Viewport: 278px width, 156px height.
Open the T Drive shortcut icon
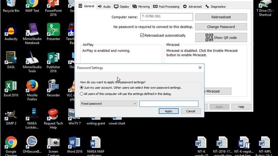(x=265, y=8)
